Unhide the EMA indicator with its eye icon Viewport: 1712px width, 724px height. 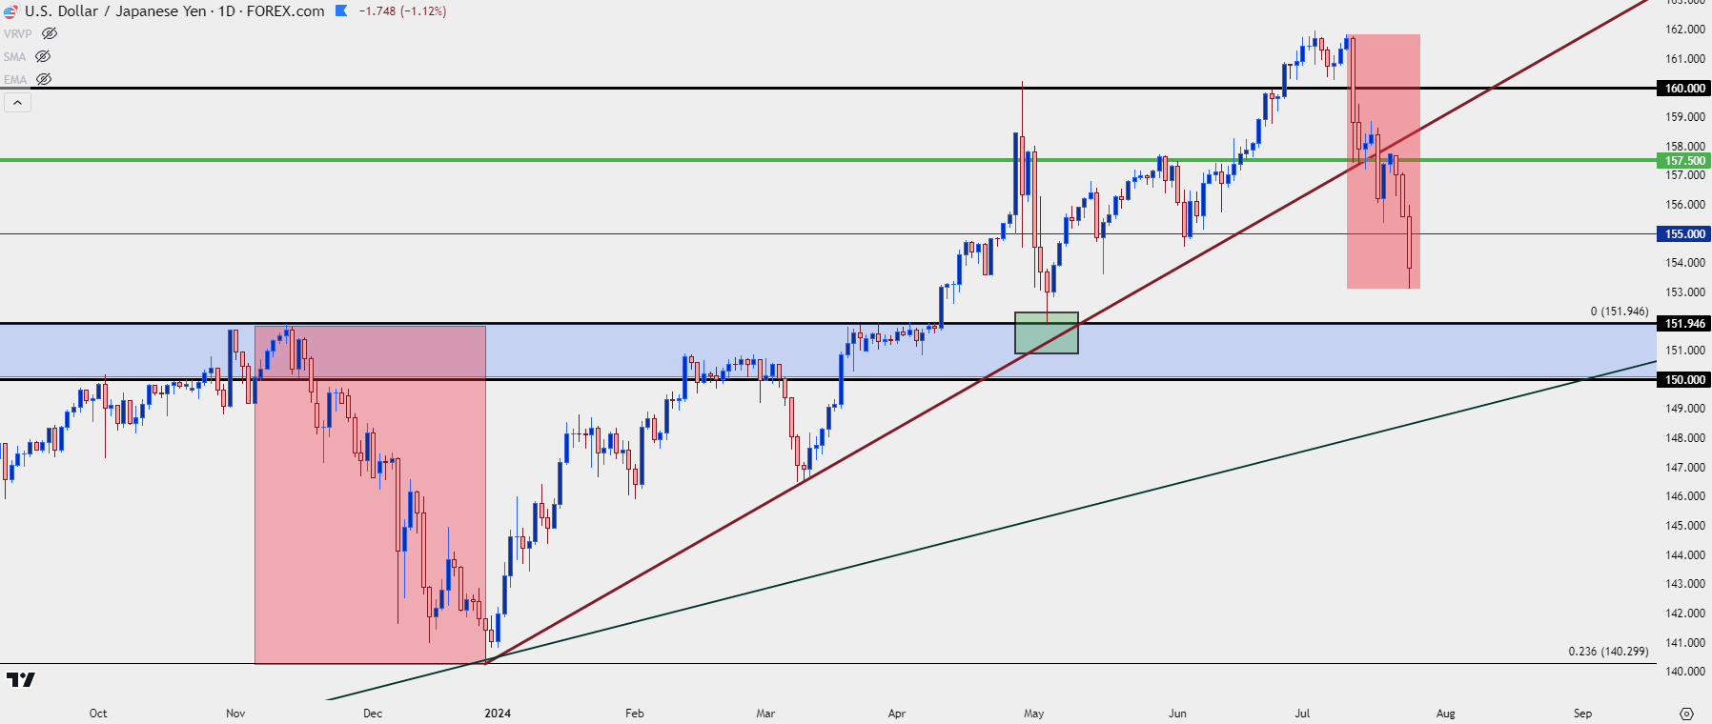pyautogui.click(x=44, y=79)
